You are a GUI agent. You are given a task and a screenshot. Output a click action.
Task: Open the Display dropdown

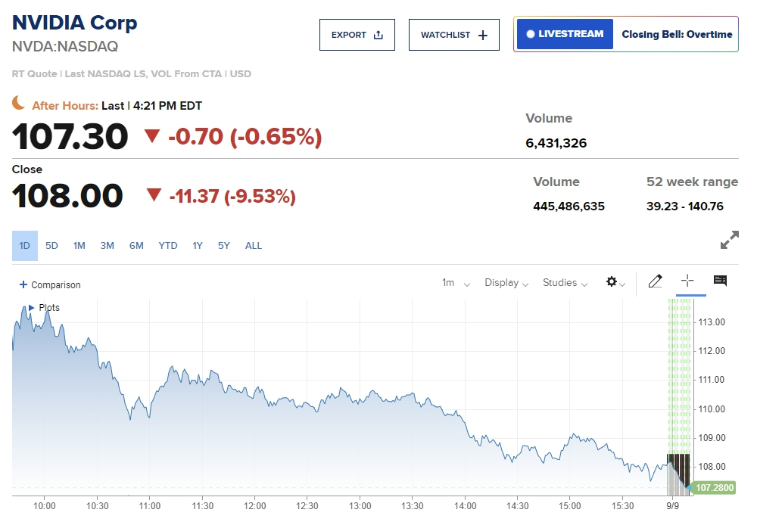pyautogui.click(x=506, y=283)
